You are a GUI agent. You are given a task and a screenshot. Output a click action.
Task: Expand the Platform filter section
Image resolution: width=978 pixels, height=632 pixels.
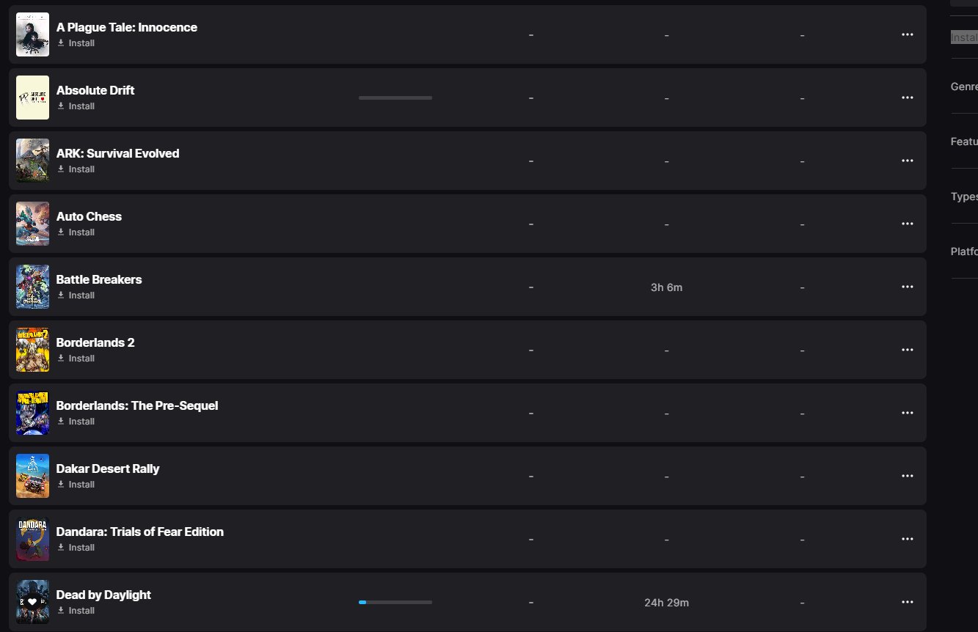pyautogui.click(x=964, y=251)
